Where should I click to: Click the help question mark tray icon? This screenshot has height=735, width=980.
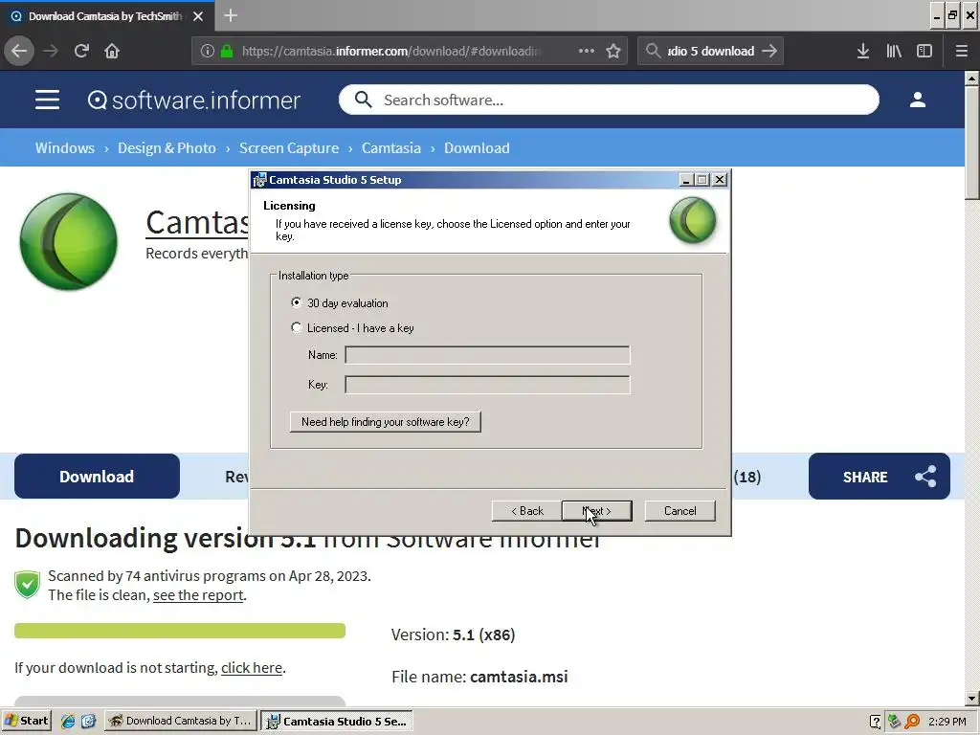[875, 722]
